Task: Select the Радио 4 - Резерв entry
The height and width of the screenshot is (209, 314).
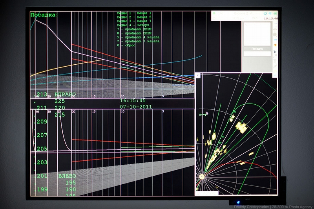Action: point(133,25)
